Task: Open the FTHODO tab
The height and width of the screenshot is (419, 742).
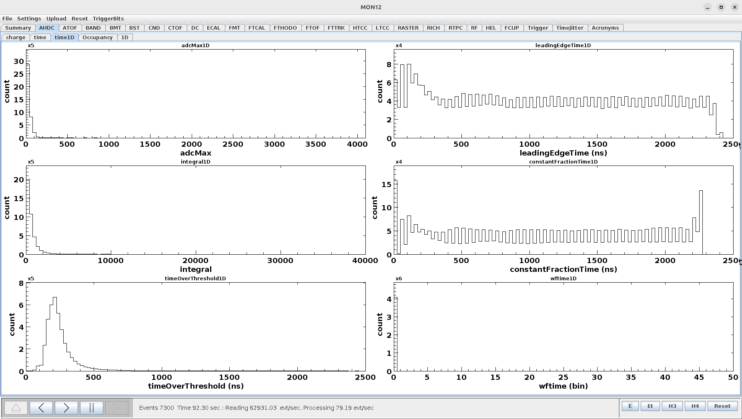Action: (285, 28)
